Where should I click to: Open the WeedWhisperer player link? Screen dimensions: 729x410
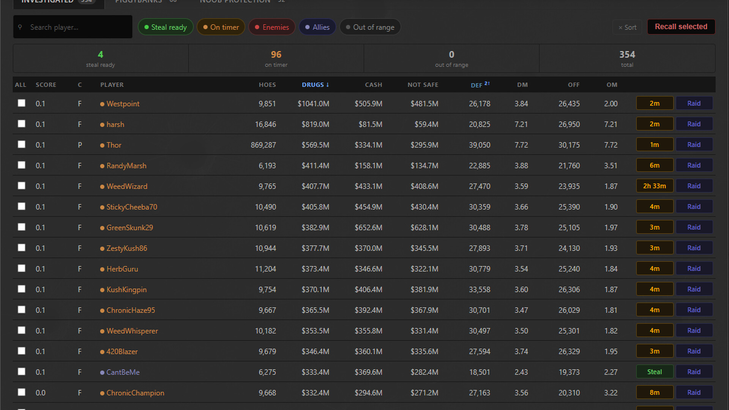coord(132,331)
